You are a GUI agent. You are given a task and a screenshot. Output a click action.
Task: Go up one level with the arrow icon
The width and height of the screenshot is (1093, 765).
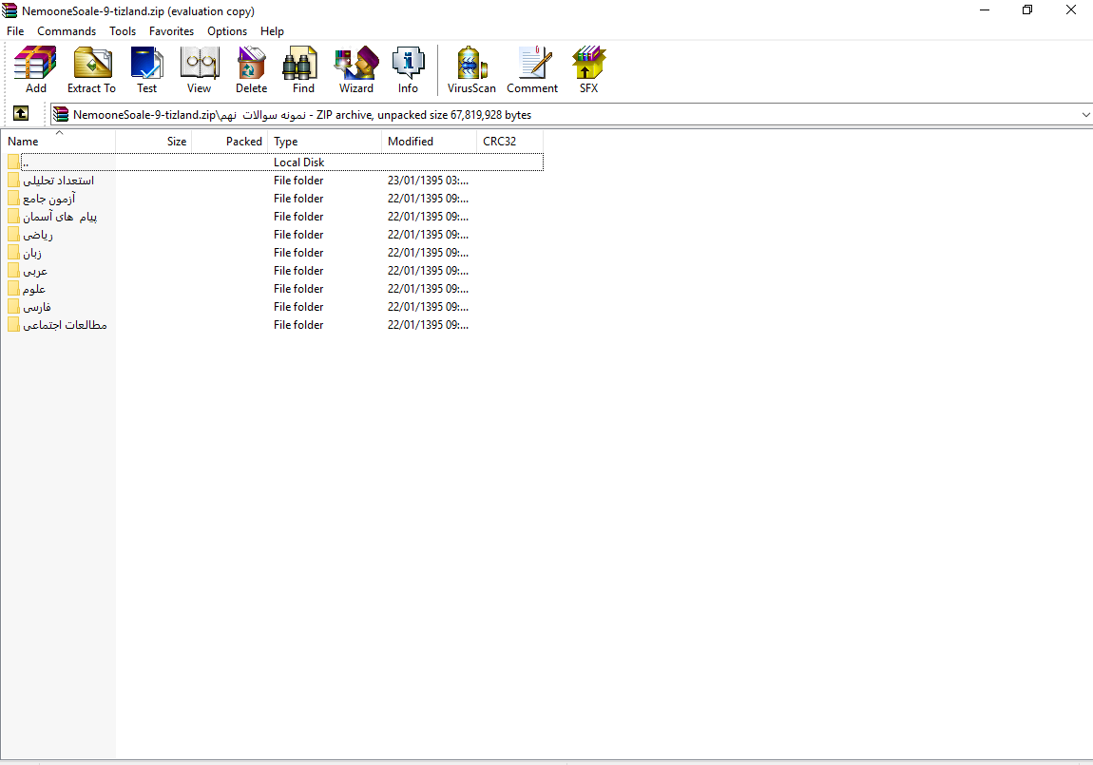coord(21,114)
